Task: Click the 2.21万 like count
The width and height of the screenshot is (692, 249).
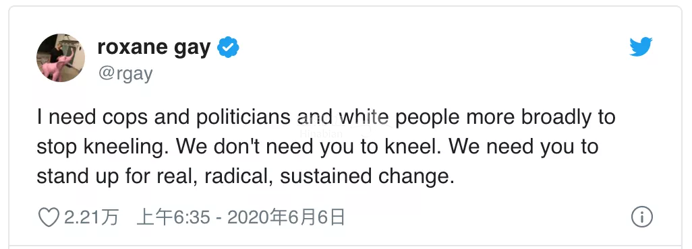Action: [92, 217]
